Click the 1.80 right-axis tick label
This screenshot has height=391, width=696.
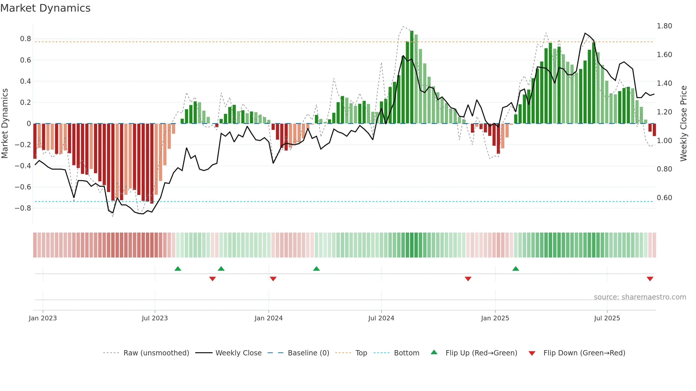click(664, 26)
